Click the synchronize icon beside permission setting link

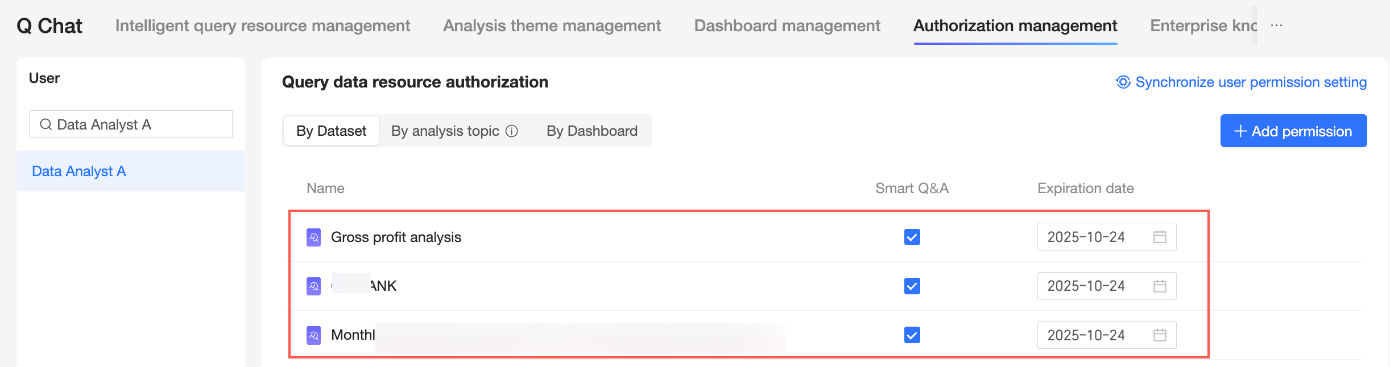click(x=1123, y=82)
